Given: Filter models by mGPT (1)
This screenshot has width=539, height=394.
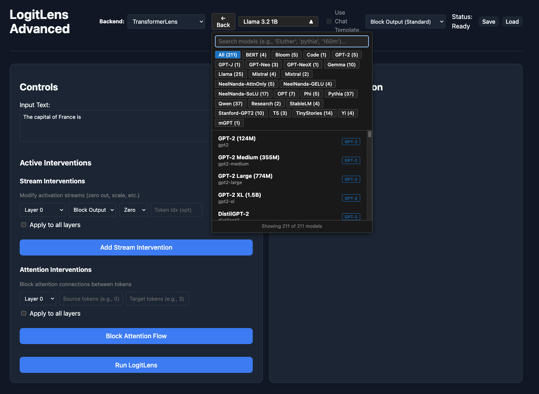Looking at the screenshot, I should point(229,123).
